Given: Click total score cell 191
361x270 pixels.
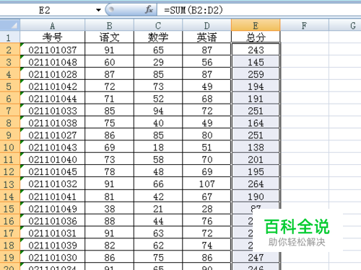Looking at the screenshot, I should pyautogui.click(x=256, y=99).
